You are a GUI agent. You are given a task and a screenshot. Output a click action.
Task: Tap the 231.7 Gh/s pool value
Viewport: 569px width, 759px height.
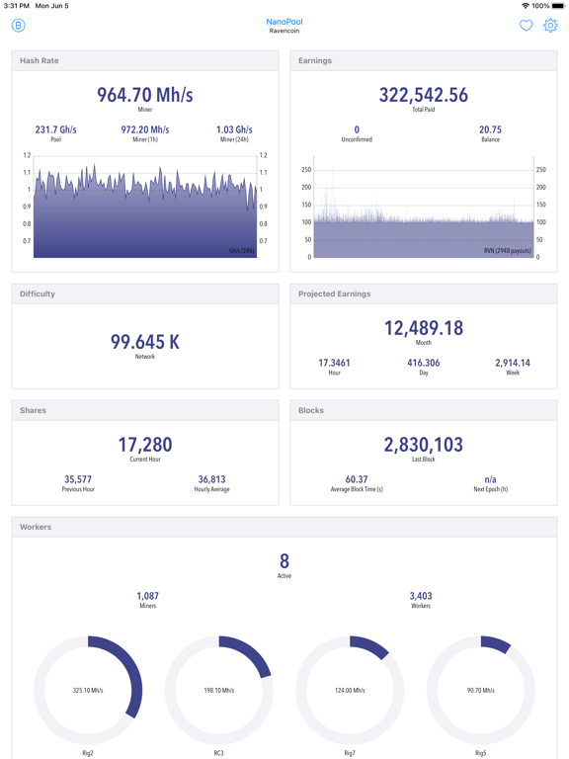(56, 129)
